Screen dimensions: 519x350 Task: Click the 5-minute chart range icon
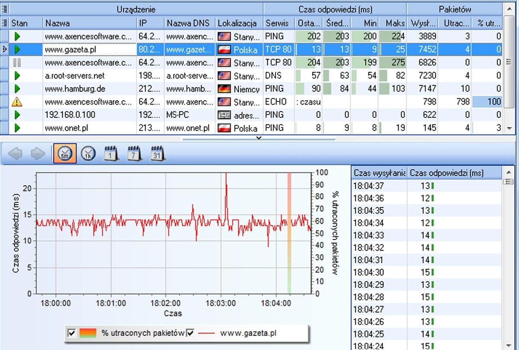[x=65, y=154]
